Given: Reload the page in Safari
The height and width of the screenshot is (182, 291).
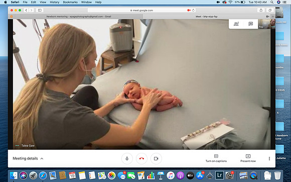Looking at the screenshot, I should pyautogui.click(x=193, y=10).
